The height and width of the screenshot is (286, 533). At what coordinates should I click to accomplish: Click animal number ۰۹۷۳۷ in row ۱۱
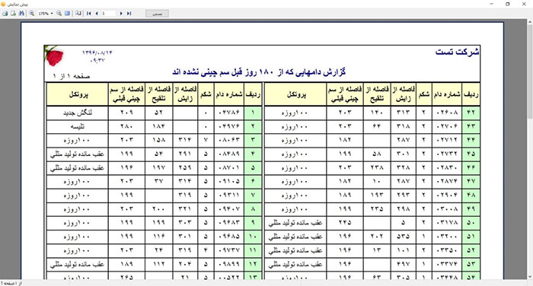pos(228,250)
